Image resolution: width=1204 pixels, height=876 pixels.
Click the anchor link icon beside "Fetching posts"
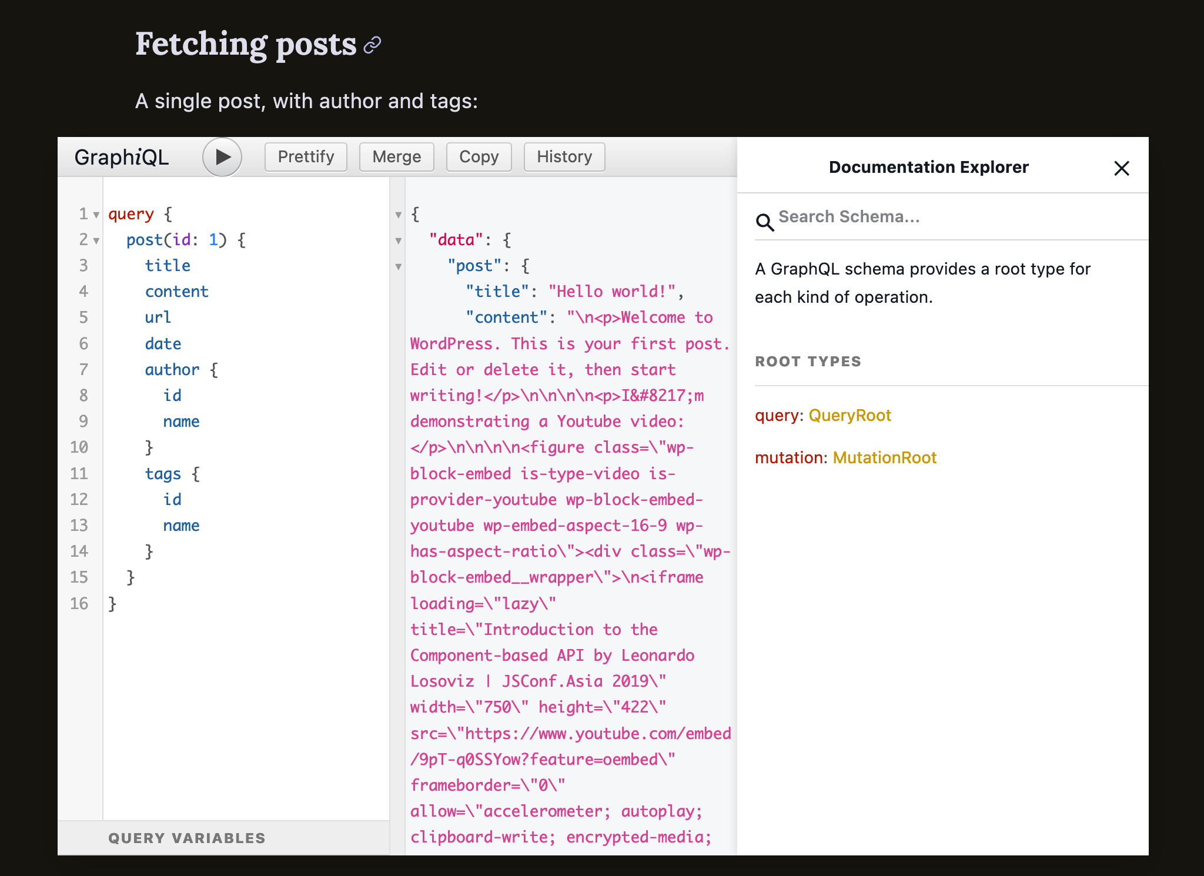(372, 45)
